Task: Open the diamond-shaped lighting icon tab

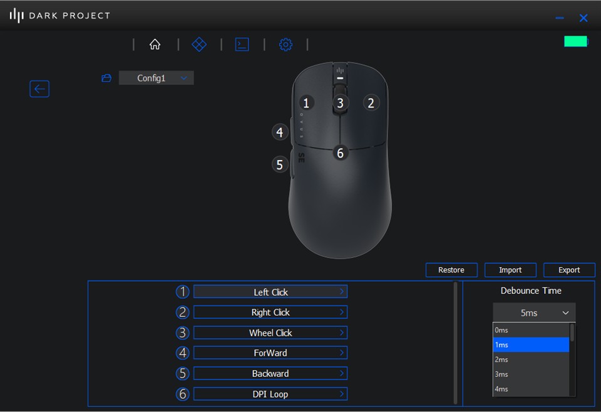Action: pos(199,44)
